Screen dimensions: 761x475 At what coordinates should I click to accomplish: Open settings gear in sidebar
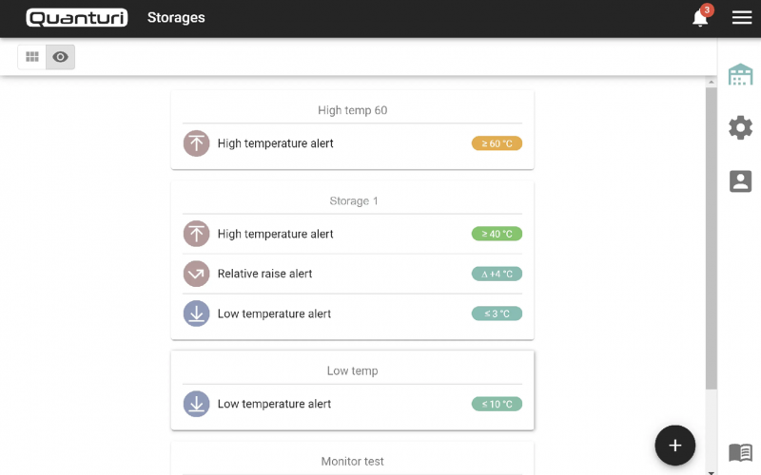click(740, 127)
